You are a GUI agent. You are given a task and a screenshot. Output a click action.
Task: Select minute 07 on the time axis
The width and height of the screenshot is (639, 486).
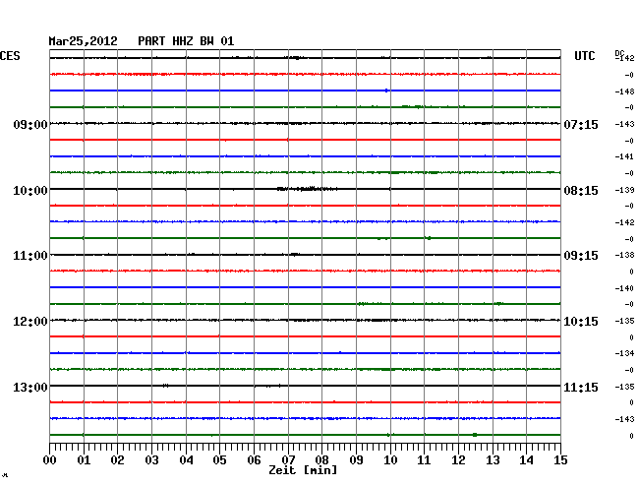288,460
